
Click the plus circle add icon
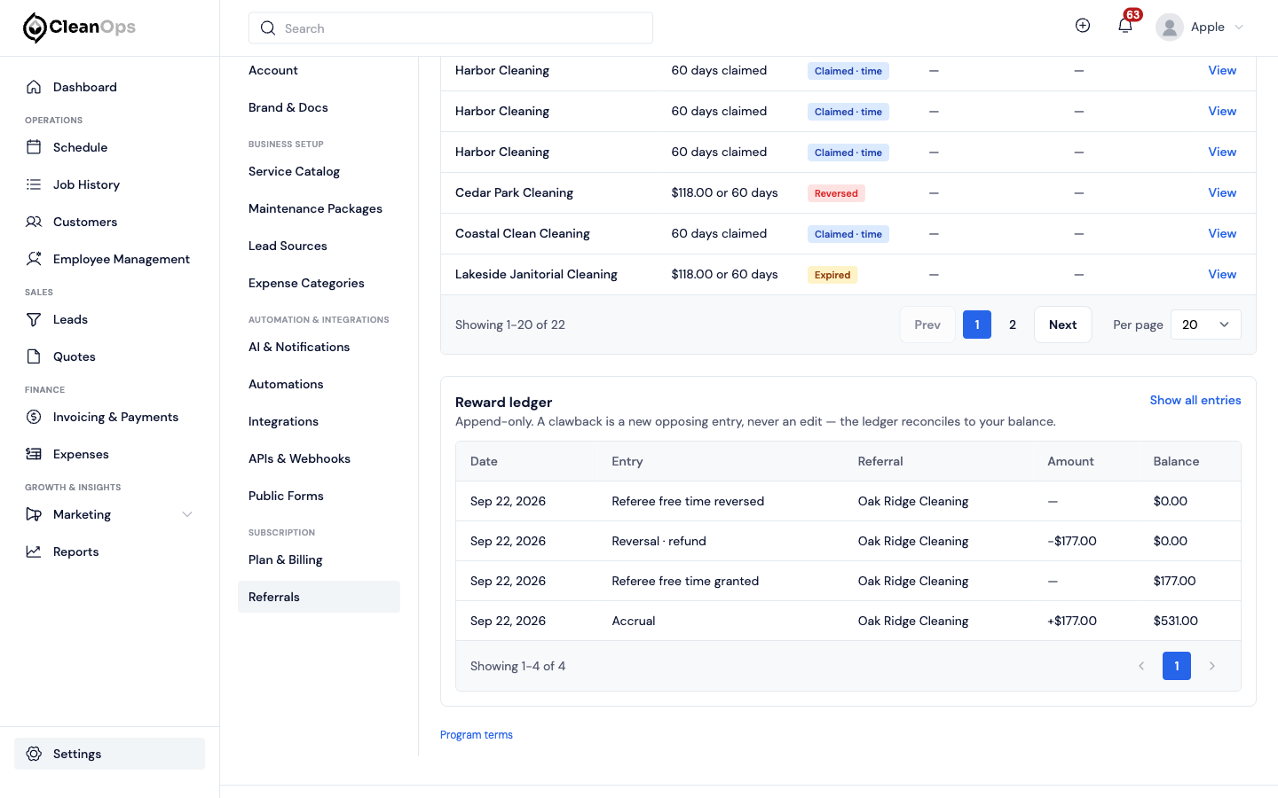[x=1083, y=26]
